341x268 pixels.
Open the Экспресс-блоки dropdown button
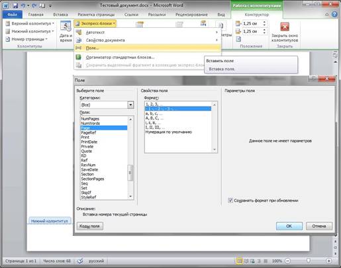95,23
